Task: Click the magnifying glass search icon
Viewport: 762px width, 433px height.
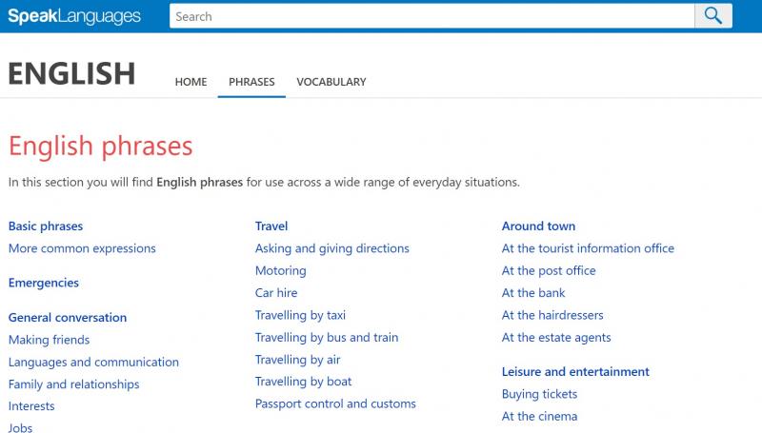Action: click(712, 16)
